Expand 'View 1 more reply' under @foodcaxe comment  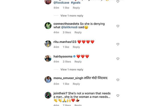pyautogui.click(x=72, y=16)
